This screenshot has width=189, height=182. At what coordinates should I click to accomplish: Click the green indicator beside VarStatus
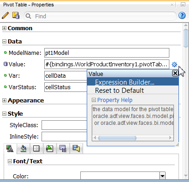tap(5, 87)
